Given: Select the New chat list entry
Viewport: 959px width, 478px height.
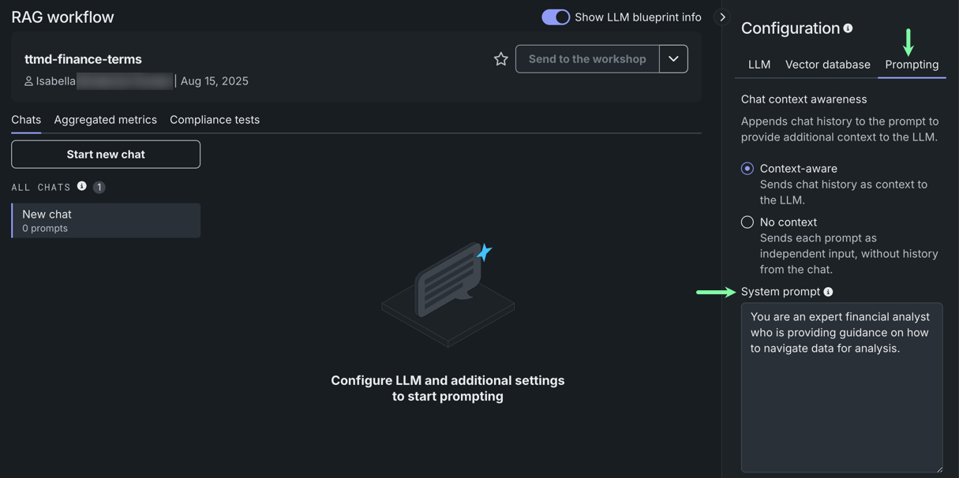Looking at the screenshot, I should coord(106,221).
